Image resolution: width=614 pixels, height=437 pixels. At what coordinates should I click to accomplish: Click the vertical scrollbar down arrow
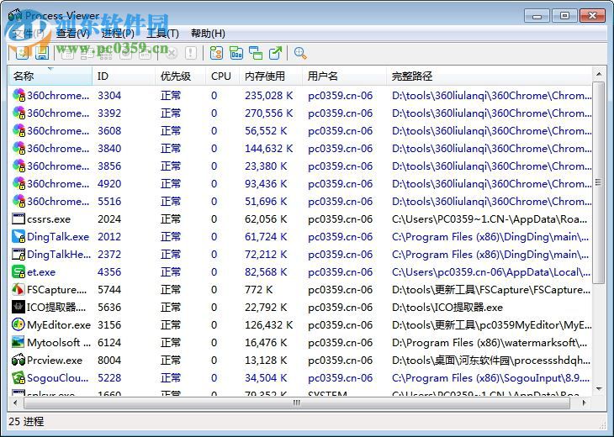(x=598, y=388)
